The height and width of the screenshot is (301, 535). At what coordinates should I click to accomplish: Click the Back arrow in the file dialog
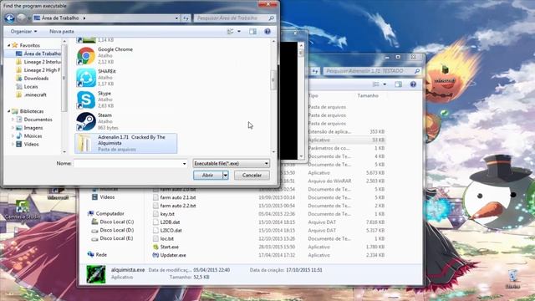9,18
